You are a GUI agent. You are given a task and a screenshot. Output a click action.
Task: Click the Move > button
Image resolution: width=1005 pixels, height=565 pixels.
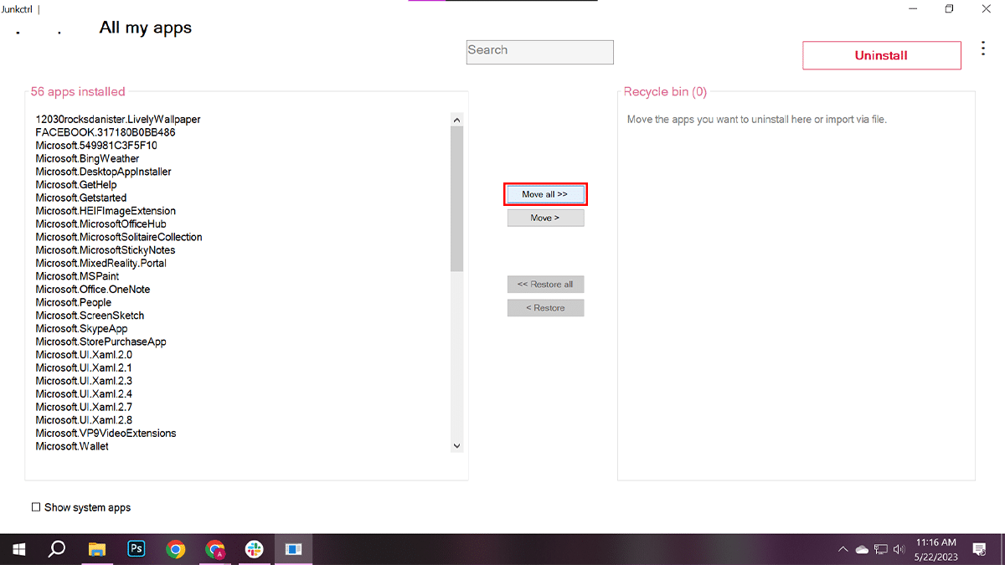point(544,218)
